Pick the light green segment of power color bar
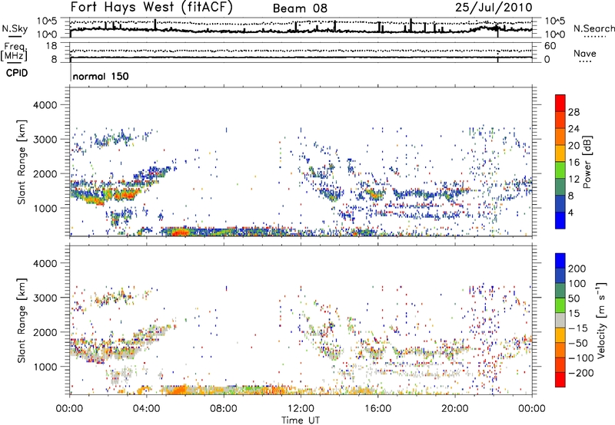The image size is (615, 425). [560, 170]
